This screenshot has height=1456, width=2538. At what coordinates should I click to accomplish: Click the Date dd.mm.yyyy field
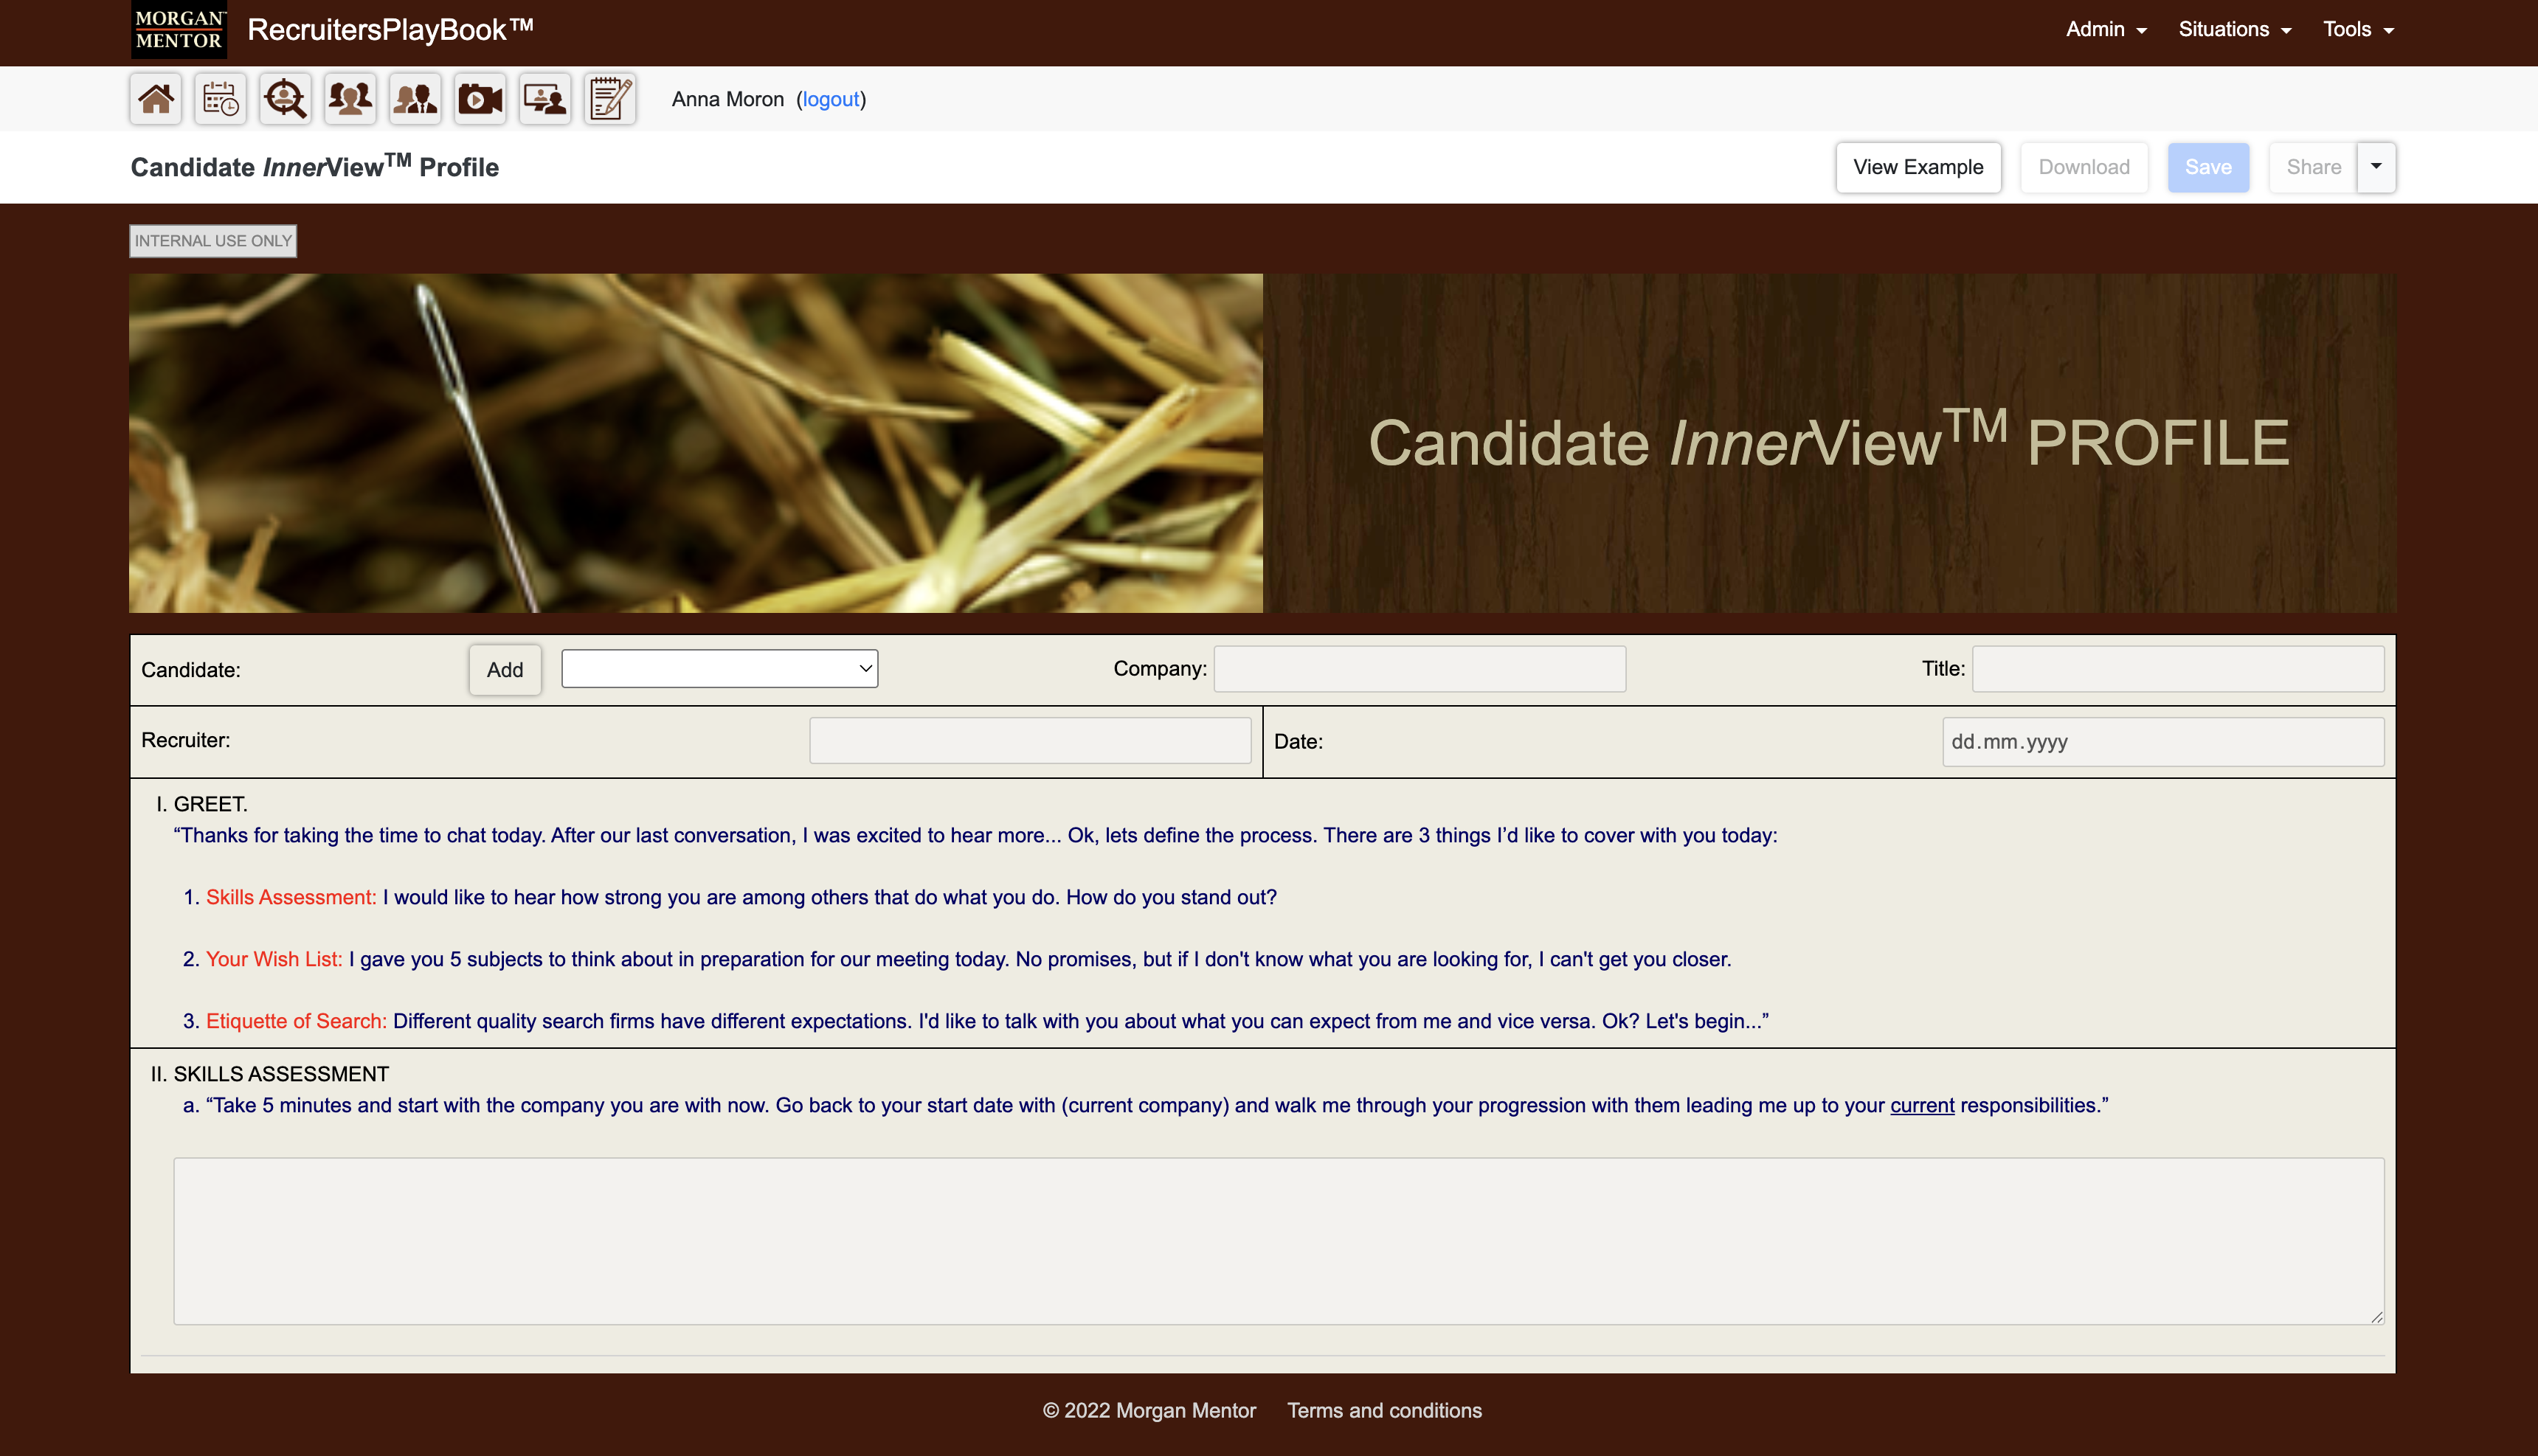click(2163, 742)
